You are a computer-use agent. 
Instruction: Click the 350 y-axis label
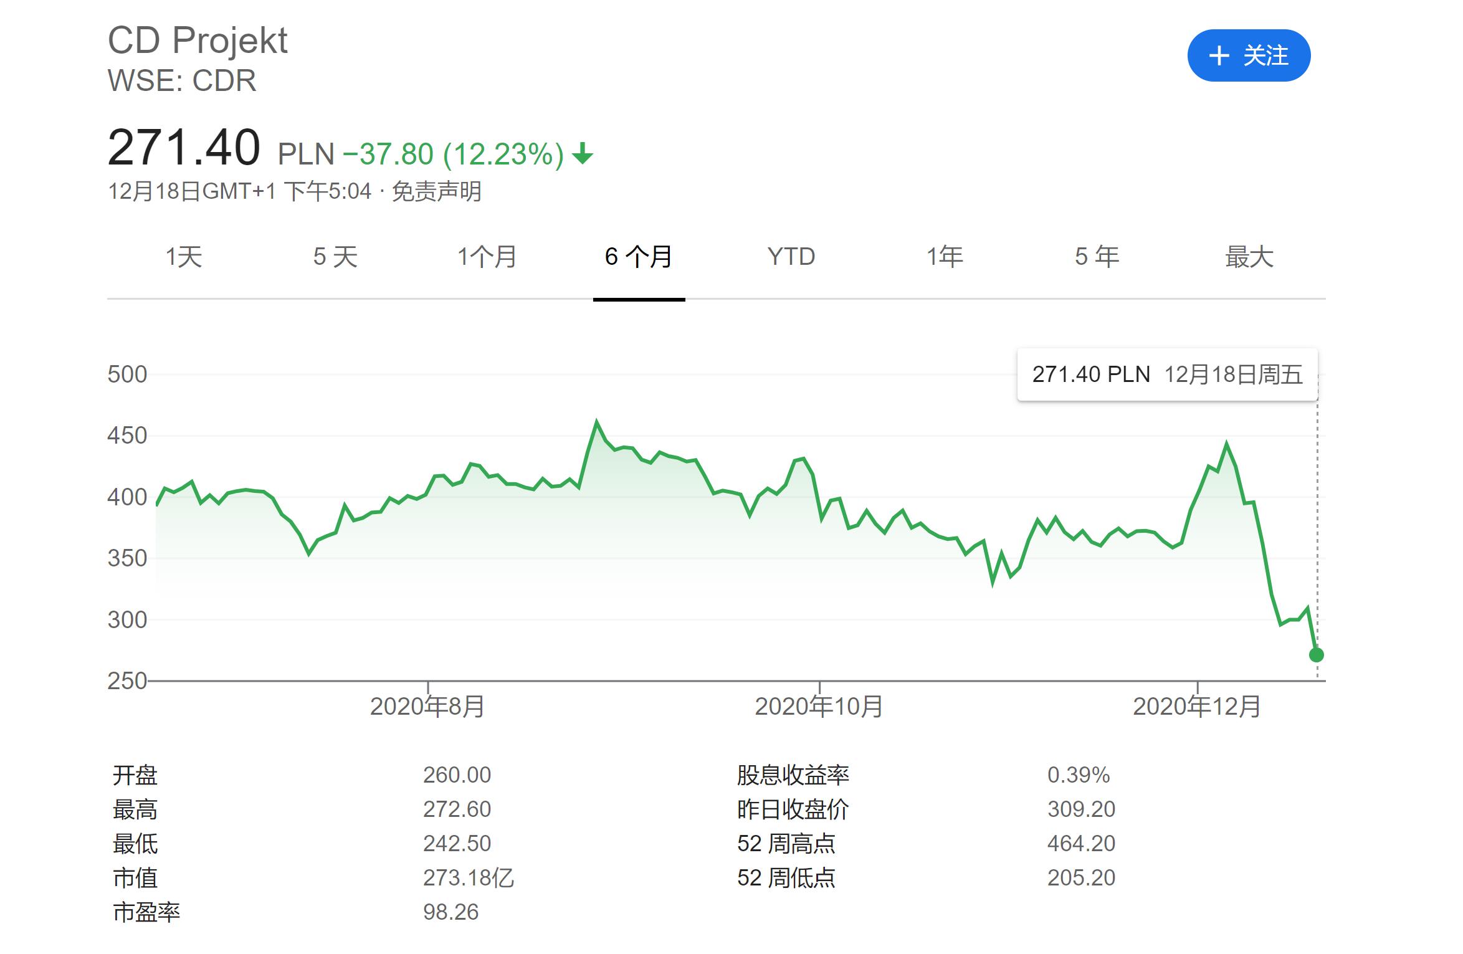click(127, 558)
